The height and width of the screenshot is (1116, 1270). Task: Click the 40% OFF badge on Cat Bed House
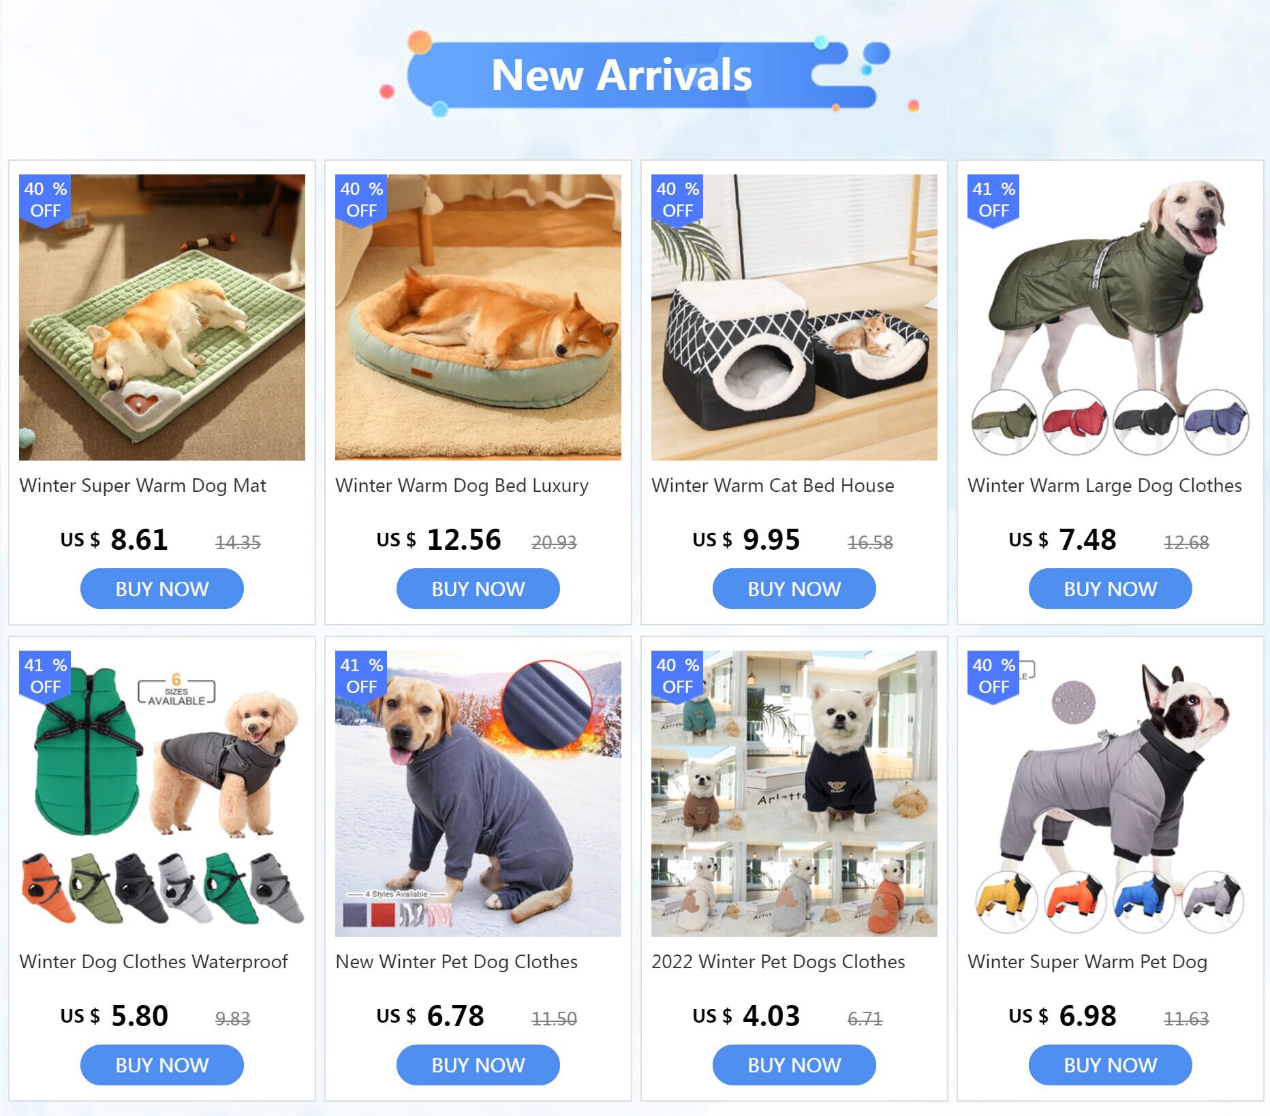677,200
